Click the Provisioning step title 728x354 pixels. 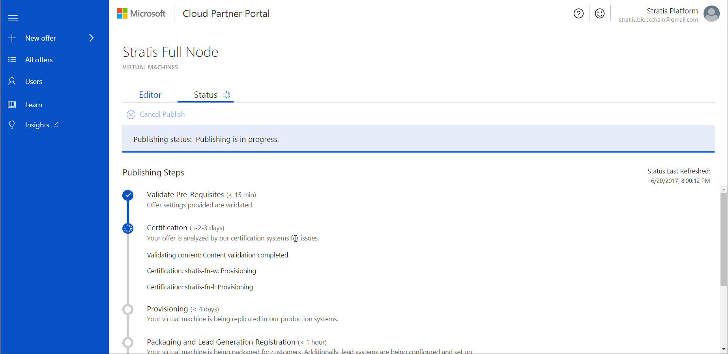(x=167, y=309)
